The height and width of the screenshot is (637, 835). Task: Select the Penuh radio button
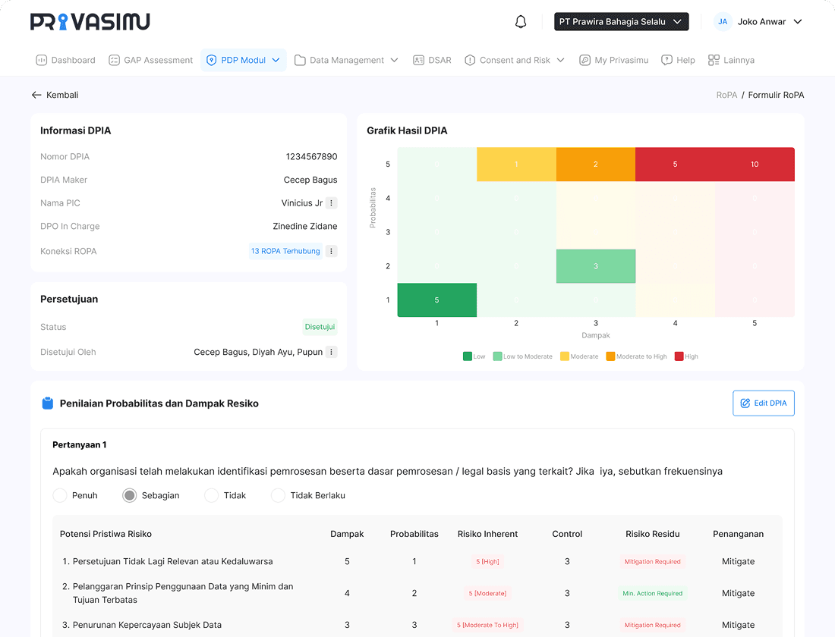(x=60, y=495)
